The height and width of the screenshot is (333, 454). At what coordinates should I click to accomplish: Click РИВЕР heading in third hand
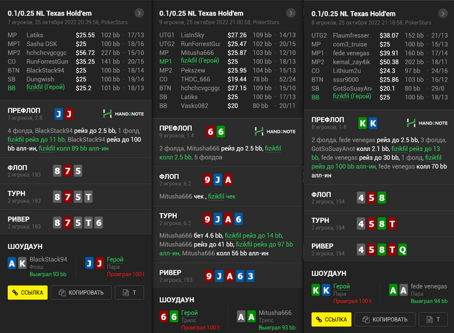[322, 246]
